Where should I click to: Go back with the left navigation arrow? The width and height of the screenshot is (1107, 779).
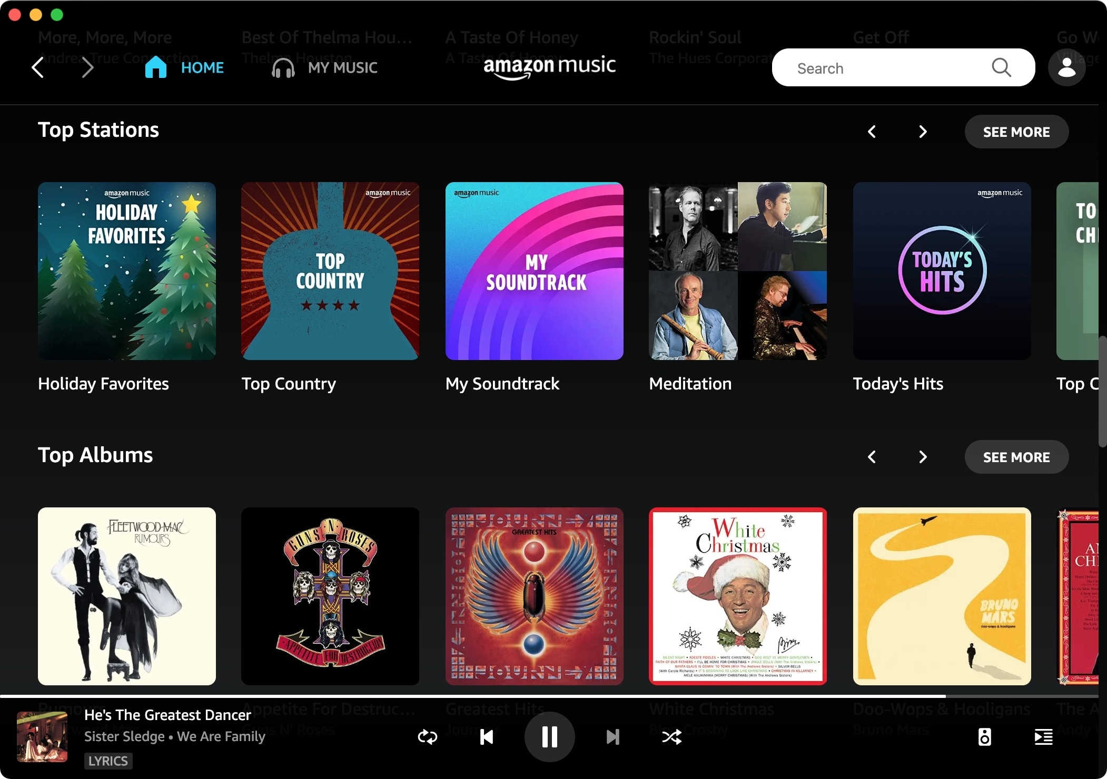37,67
